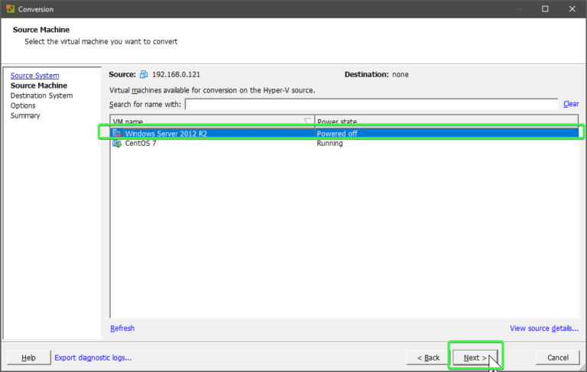Select the Source Machine wizard step
The height and width of the screenshot is (372, 587).
pyautogui.click(x=38, y=86)
